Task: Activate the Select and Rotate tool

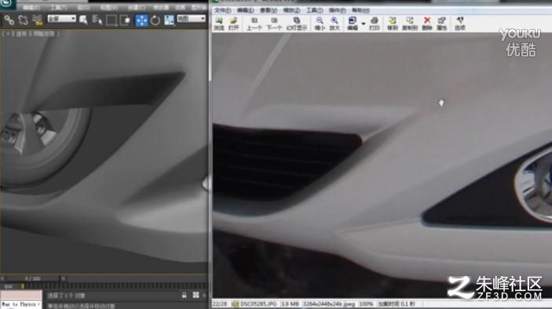Action: coord(155,20)
